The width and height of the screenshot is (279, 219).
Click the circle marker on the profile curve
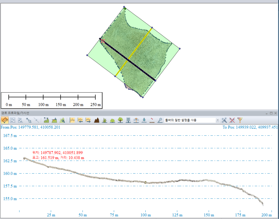point(145,182)
